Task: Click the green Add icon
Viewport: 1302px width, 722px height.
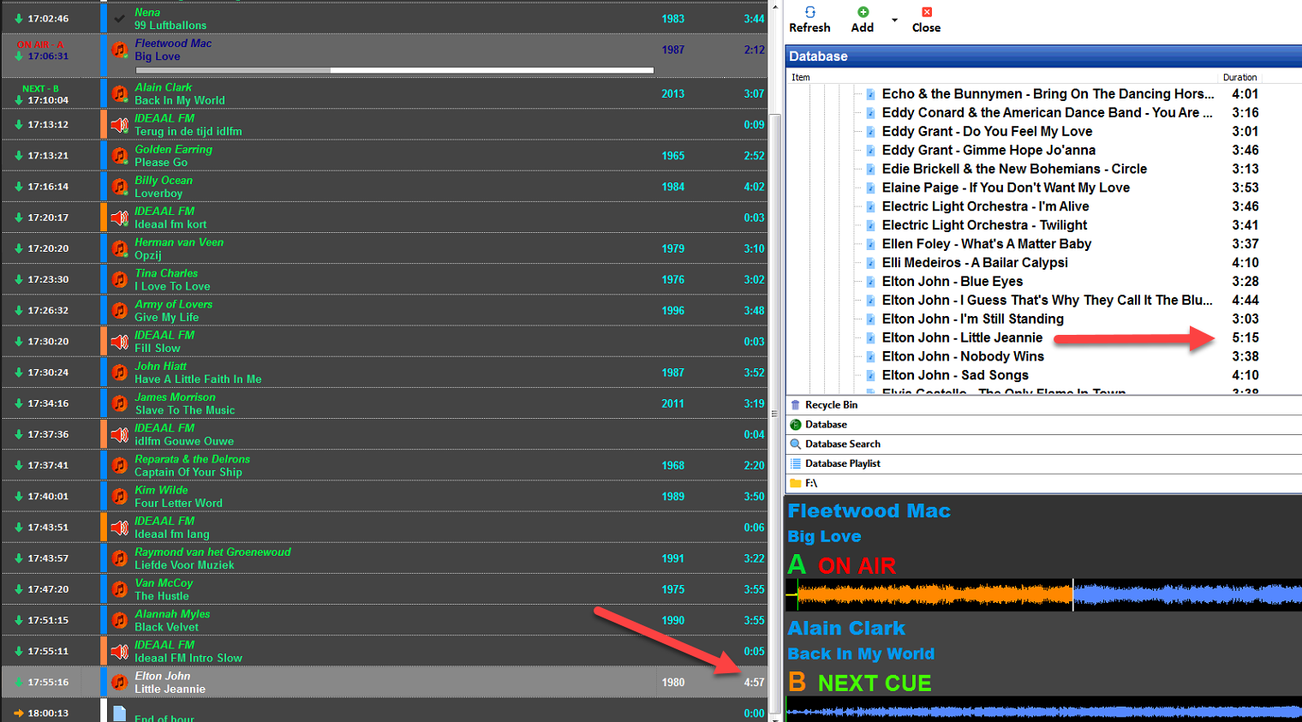Action: point(863,13)
